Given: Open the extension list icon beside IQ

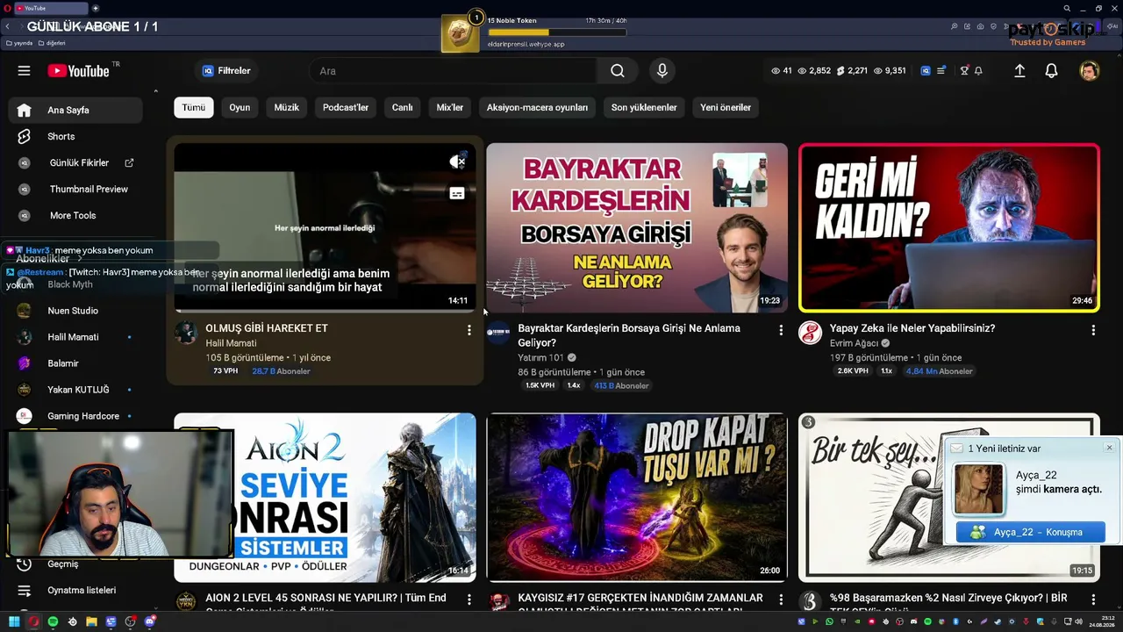Looking at the screenshot, I should pyautogui.click(x=941, y=71).
